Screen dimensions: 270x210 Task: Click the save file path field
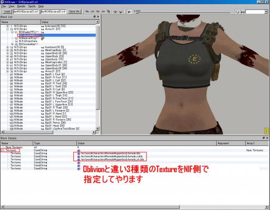point(53,12)
